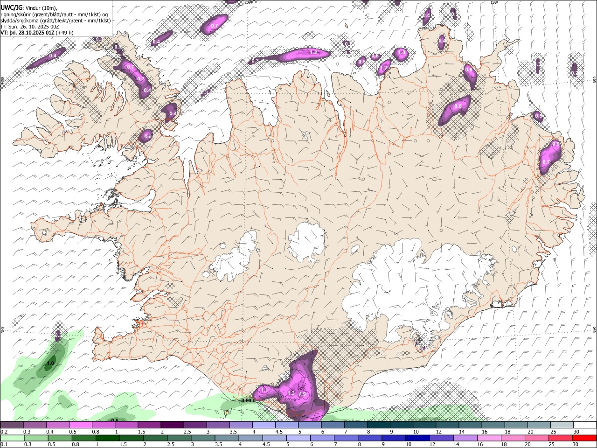Click the 0.9 snowfall value on east coast

[x=556, y=145]
